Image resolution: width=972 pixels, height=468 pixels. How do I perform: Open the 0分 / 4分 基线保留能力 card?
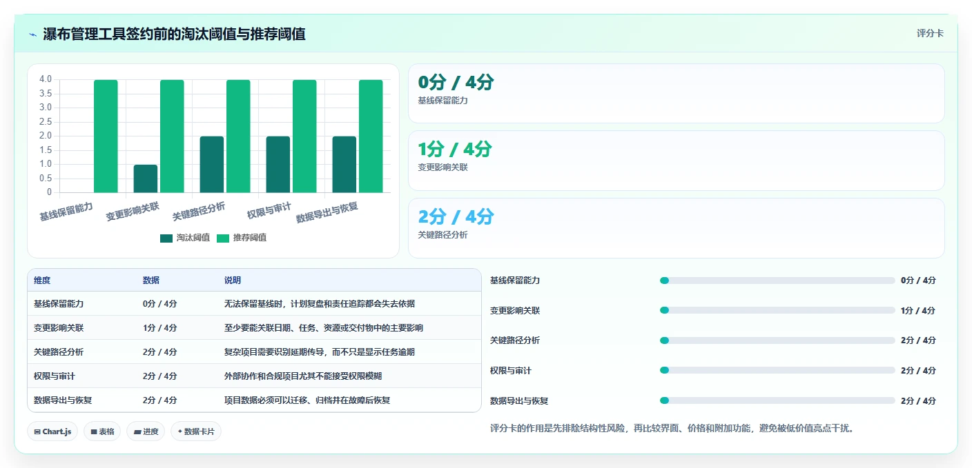pyautogui.click(x=676, y=94)
